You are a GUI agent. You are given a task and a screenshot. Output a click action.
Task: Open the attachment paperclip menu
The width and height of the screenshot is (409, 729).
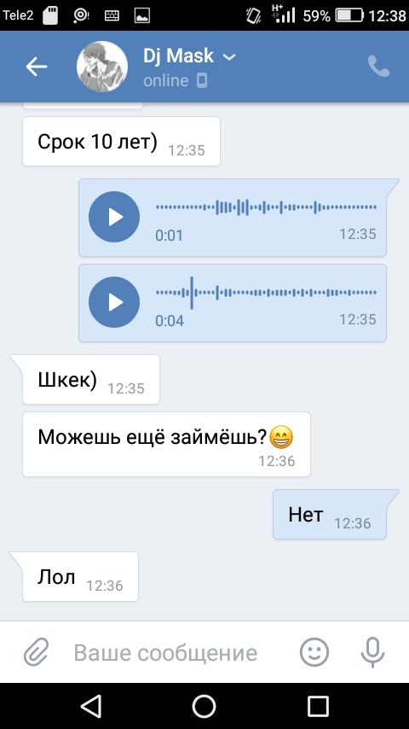click(36, 652)
